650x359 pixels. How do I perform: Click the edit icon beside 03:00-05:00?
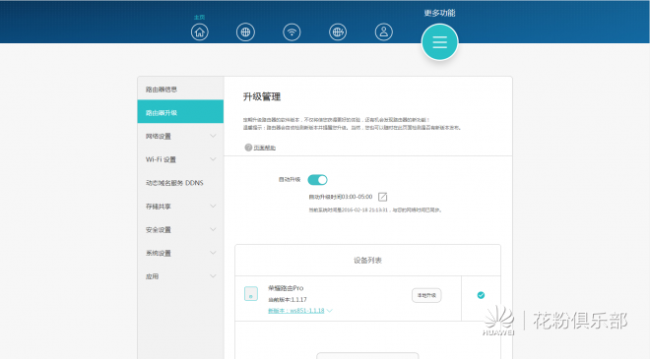coord(383,197)
